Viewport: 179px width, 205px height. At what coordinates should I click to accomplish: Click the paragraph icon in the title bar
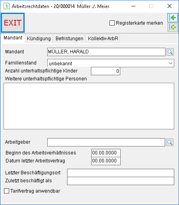pyautogui.click(x=7, y=6)
